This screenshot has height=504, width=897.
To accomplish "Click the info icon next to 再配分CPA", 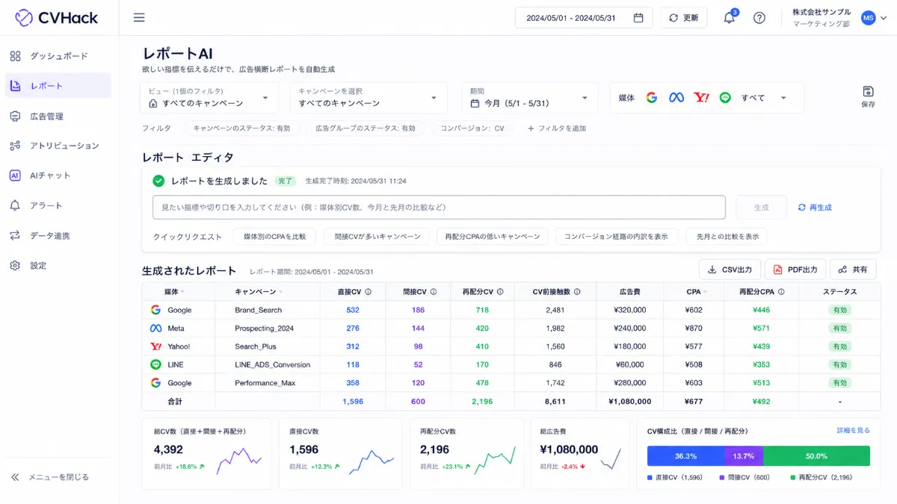I will [x=781, y=292].
